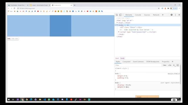Expand the head element node

pyautogui.click(x=117, y=23)
